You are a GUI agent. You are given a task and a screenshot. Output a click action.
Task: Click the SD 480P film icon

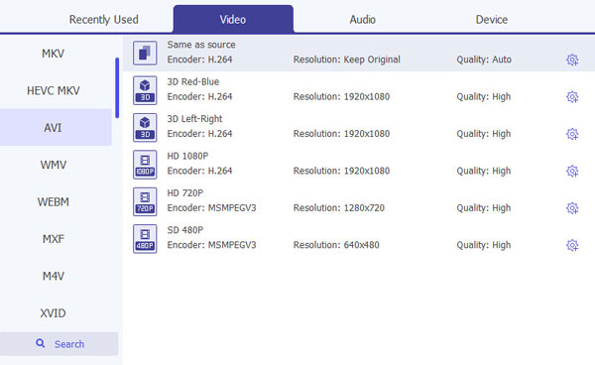(x=145, y=239)
